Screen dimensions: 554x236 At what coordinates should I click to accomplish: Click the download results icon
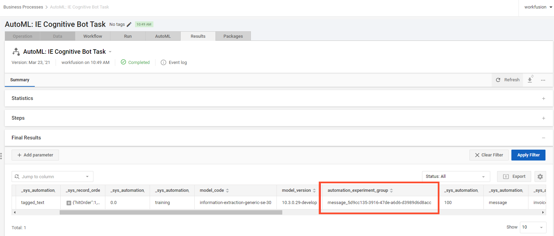530,80
